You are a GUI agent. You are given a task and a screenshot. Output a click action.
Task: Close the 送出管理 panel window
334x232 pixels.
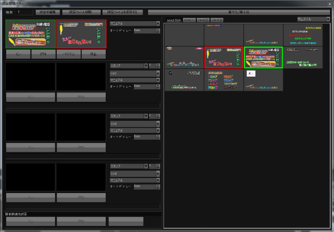[x=330, y=4]
